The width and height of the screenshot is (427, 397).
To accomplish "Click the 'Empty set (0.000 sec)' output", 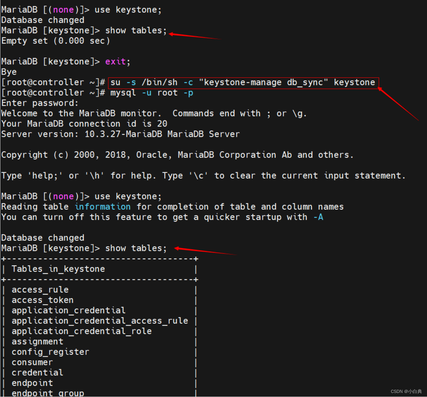I will tap(56, 41).
